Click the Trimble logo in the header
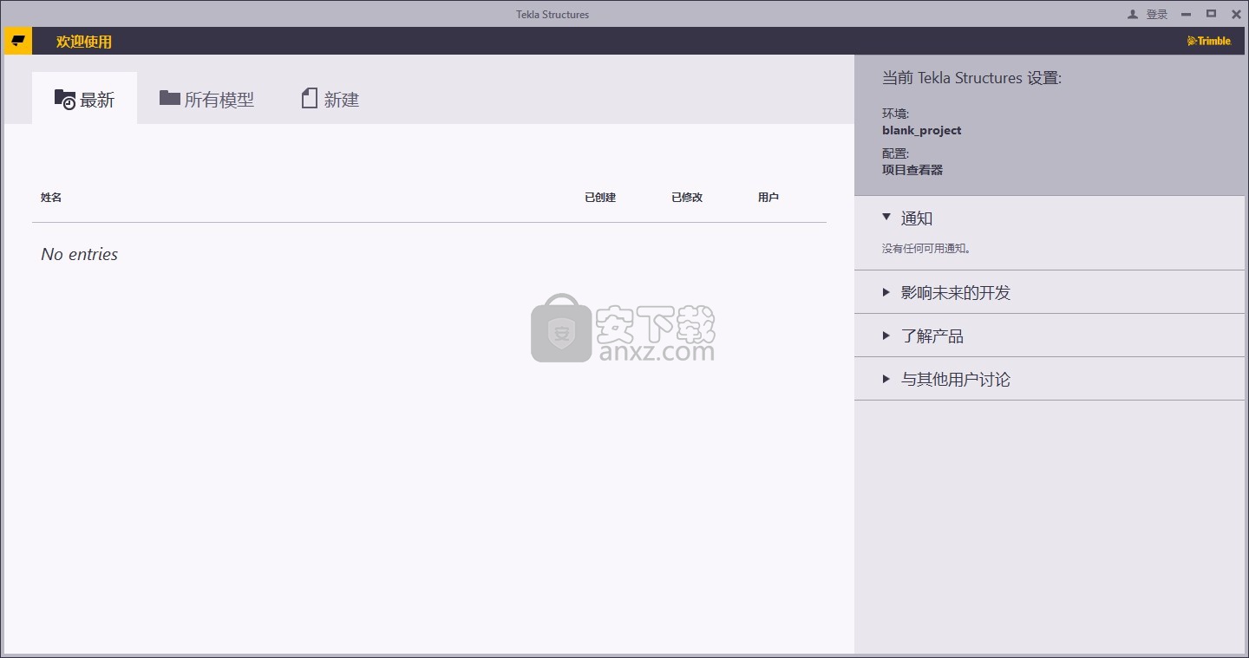 click(x=1209, y=41)
